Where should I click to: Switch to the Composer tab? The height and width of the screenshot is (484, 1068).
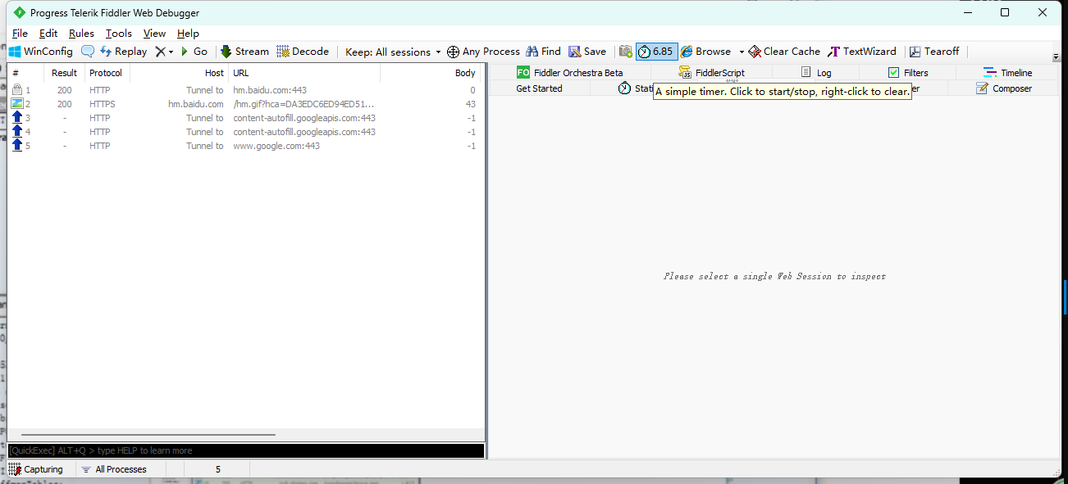1004,88
